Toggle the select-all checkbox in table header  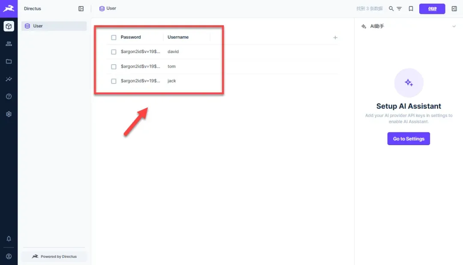(114, 37)
